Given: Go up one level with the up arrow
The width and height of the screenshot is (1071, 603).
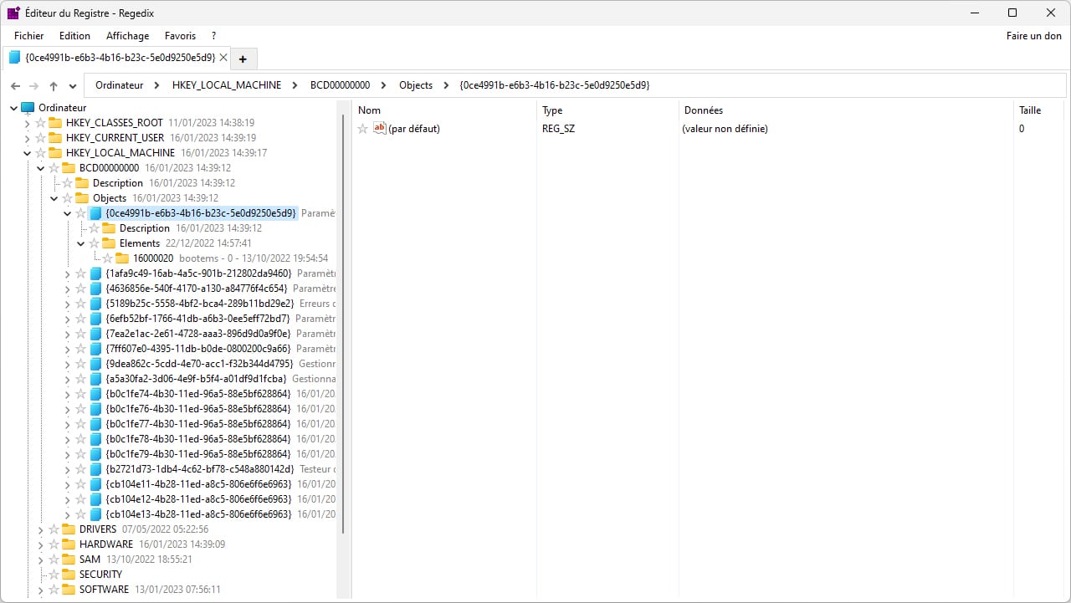Looking at the screenshot, I should (54, 86).
